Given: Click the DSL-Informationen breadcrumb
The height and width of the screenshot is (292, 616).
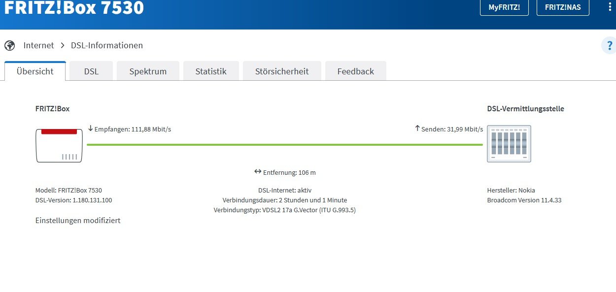Looking at the screenshot, I should (x=107, y=45).
